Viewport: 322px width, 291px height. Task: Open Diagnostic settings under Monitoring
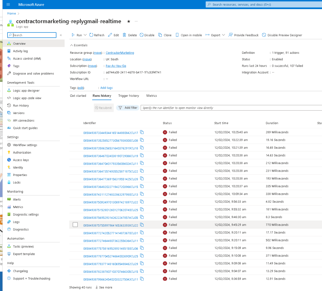point(26,214)
